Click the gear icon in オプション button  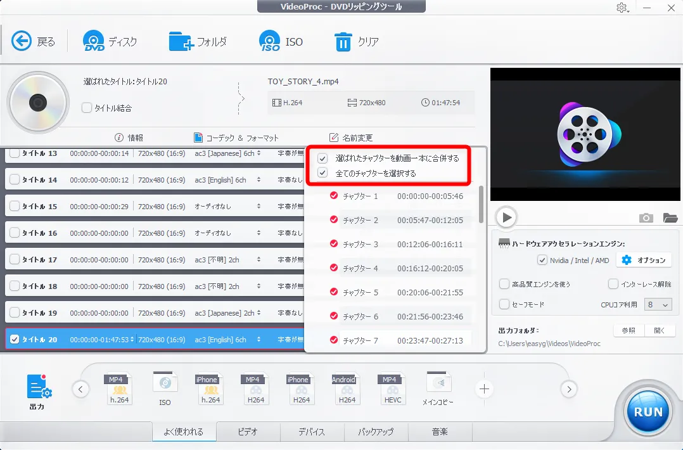pos(627,260)
